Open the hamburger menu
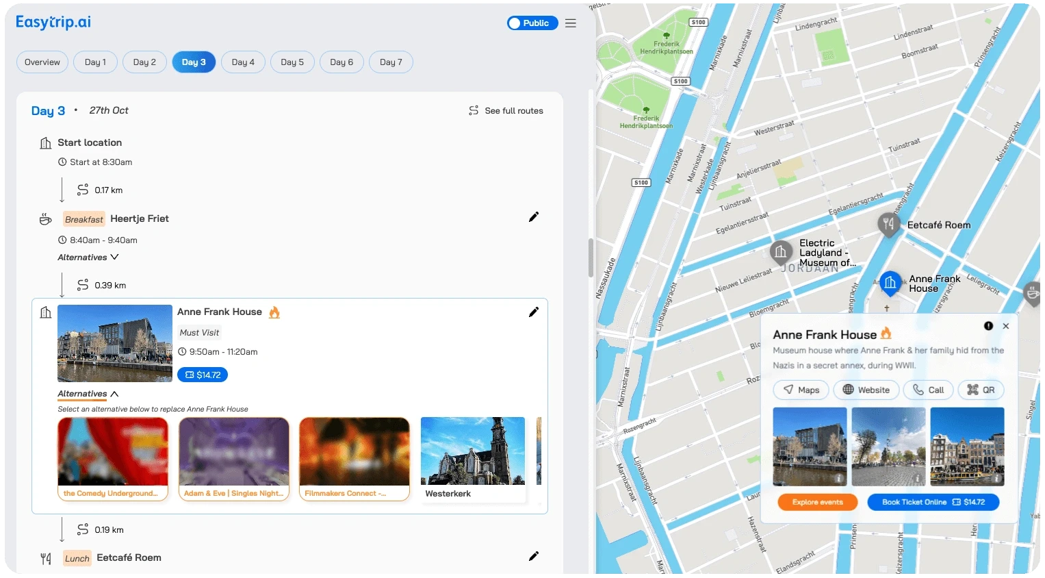The image size is (1045, 578). tap(571, 23)
